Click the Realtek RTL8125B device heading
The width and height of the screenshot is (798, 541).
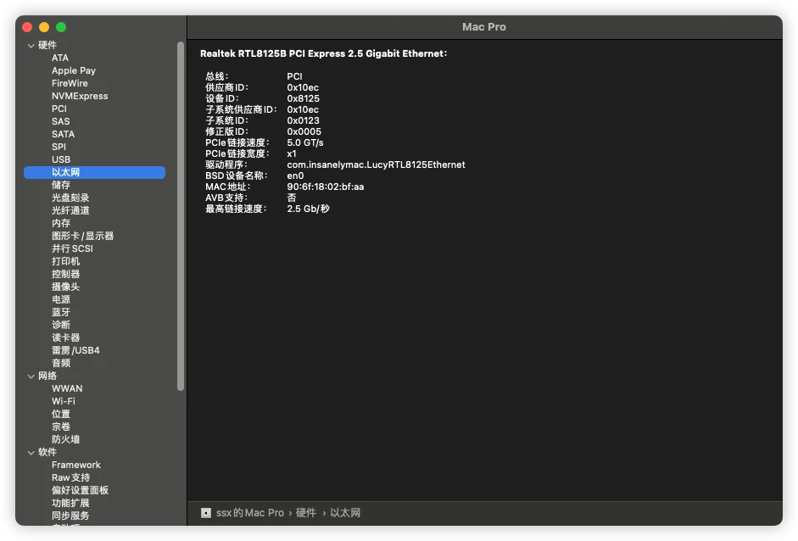pos(323,53)
